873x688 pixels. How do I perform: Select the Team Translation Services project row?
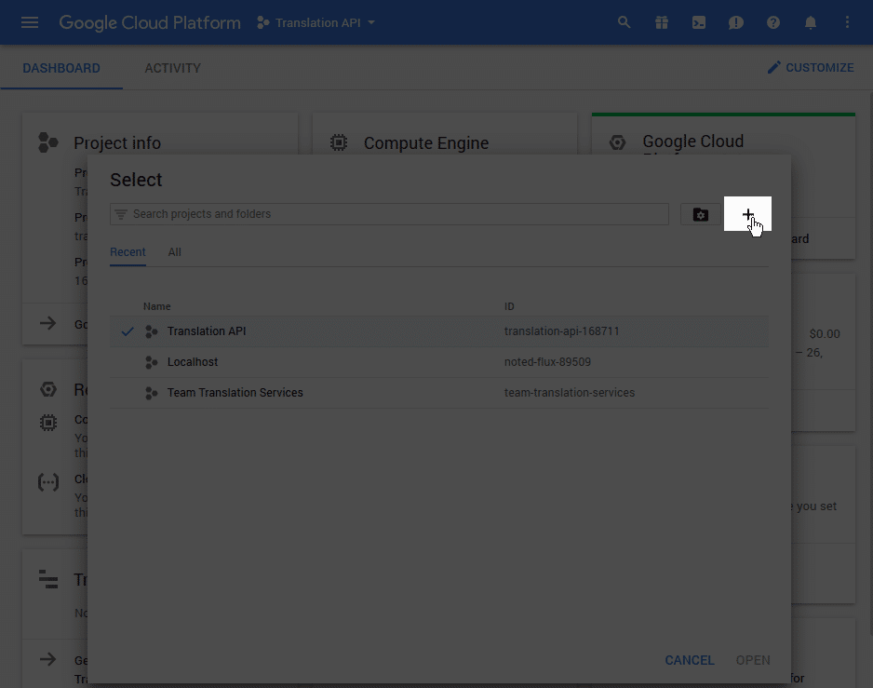coord(438,393)
